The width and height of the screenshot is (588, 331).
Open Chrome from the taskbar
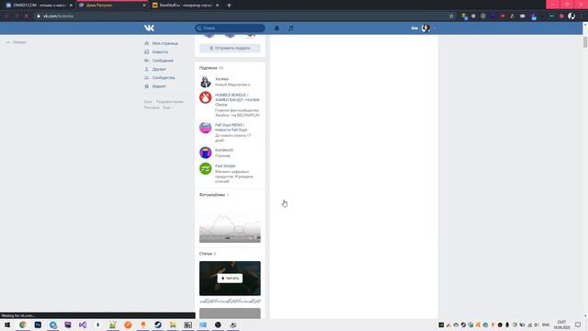(23, 325)
